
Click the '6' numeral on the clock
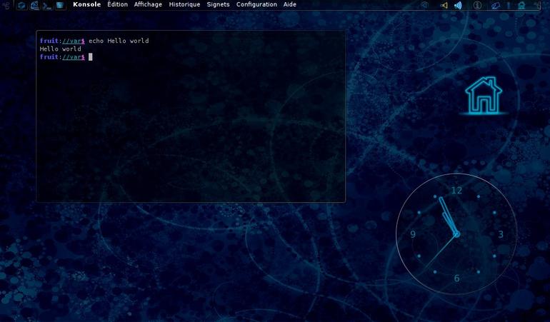point(456,278)
